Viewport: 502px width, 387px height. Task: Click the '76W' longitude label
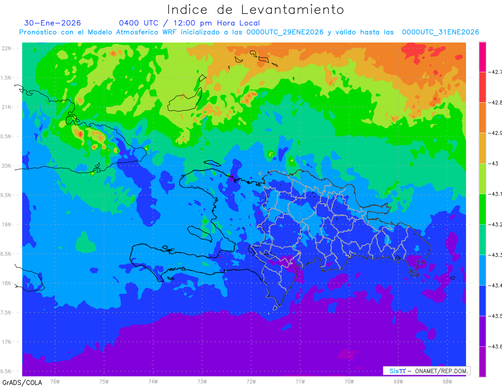coord(55,381)
